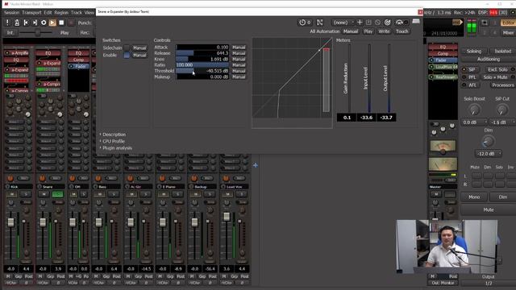Click the orange knob on Snare strip

[42, 178]
